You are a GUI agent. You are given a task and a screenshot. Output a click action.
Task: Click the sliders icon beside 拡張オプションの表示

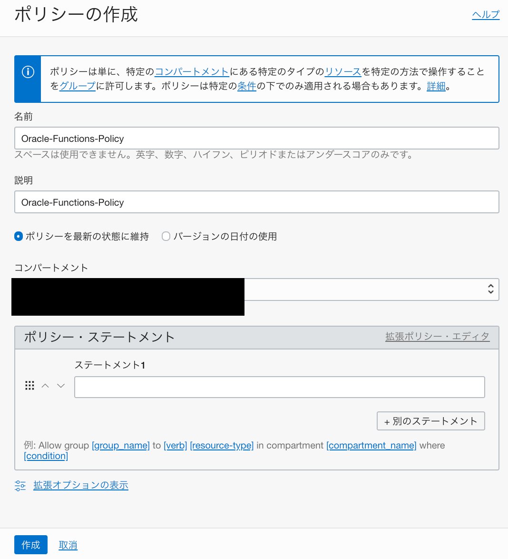click(20, 486)
